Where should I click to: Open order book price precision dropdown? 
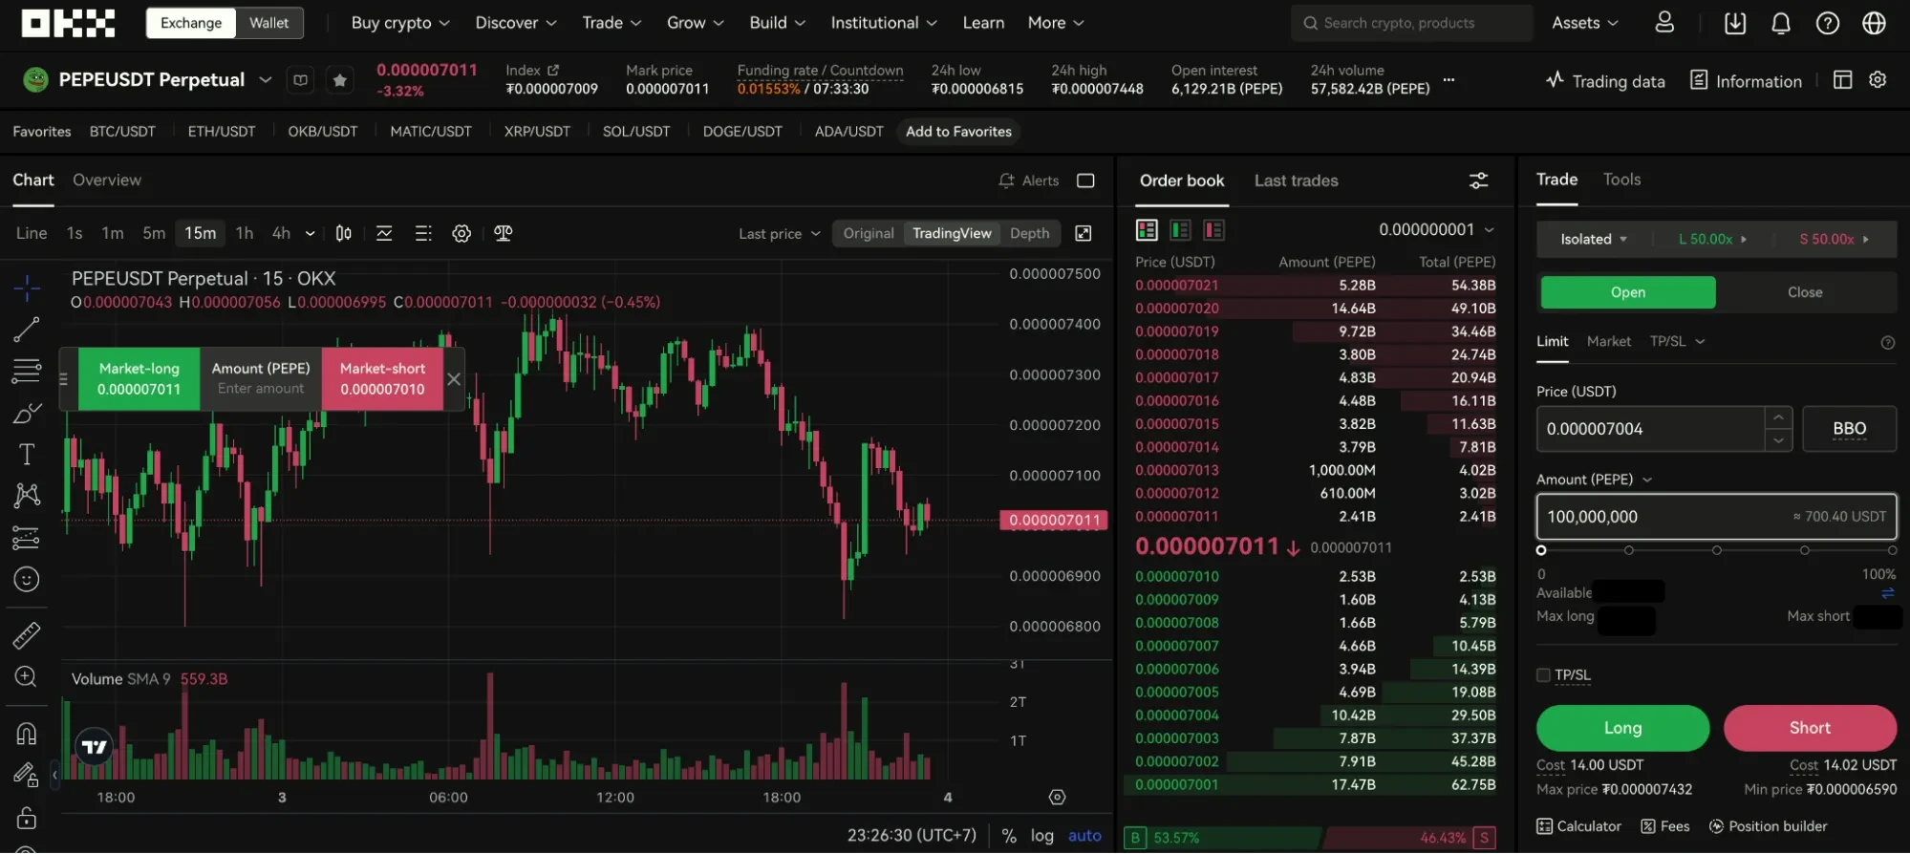(x=1436, y=230)
